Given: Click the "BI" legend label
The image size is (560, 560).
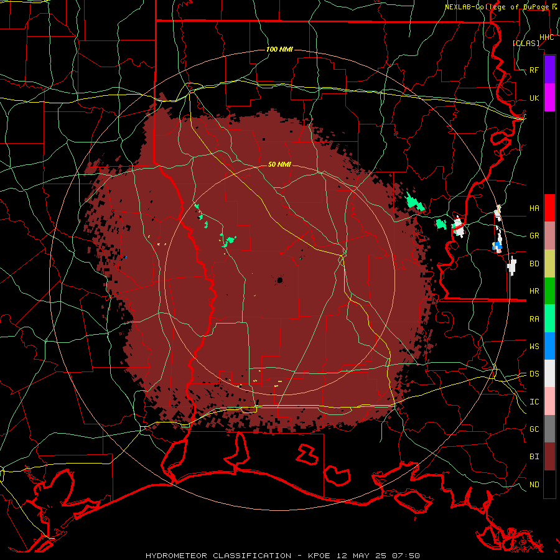Looking at the screenshot, I should 534,457.
